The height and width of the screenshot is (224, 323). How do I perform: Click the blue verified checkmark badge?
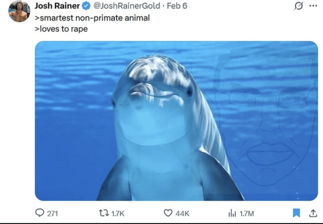coord(86,6)
